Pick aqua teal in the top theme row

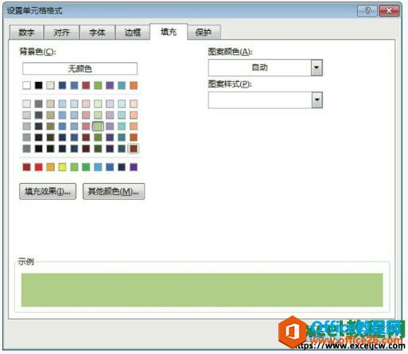tap(122, 85)
